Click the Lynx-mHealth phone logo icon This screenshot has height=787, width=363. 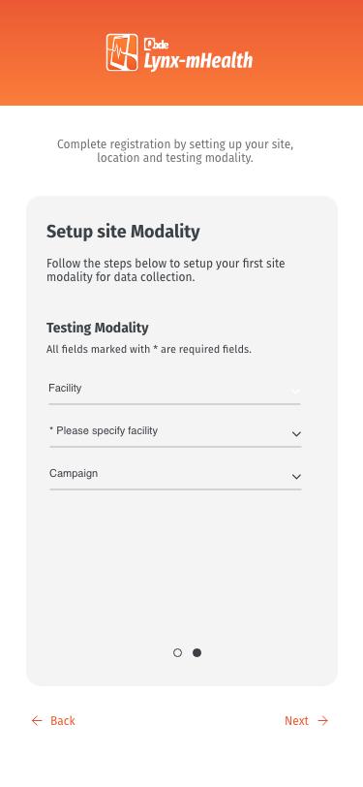(122, 52)
